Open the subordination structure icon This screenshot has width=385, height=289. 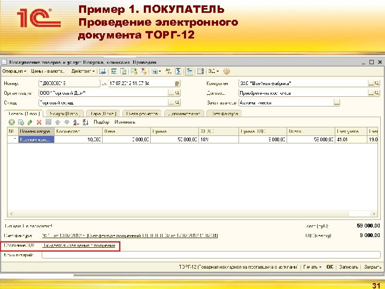pyautogui.click(x=179, y=71)
